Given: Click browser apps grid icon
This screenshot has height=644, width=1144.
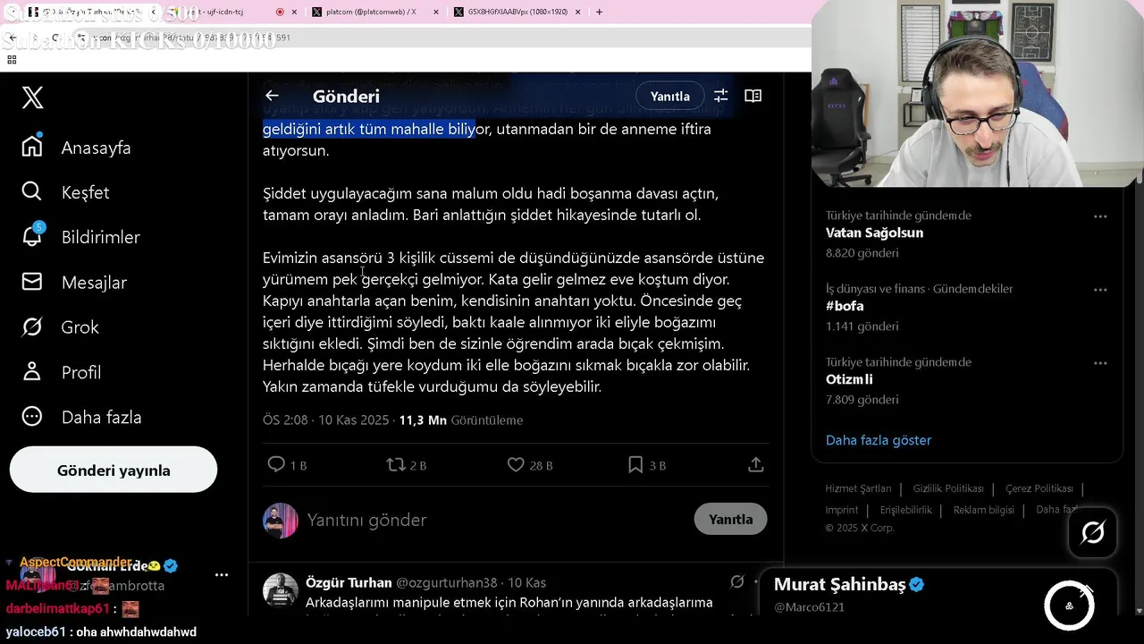Looking at the screenshot, I should coord(12,60).
